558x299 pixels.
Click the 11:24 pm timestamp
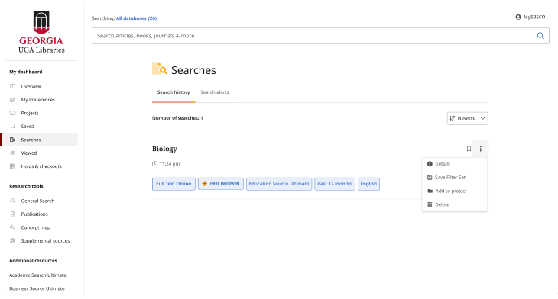(x=170, y=164)
